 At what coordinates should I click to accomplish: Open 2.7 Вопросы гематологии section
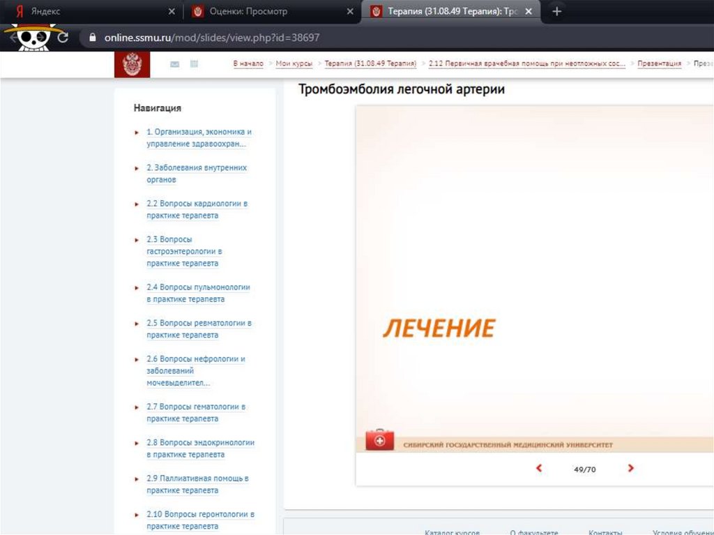click(196, 412)
